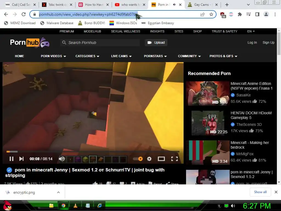
Task: Open the Trust & Safety link
Action: click(x=224, y=31)
